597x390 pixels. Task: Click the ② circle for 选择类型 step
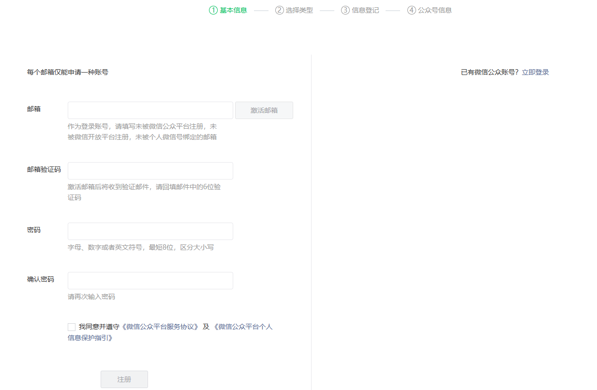280,10
